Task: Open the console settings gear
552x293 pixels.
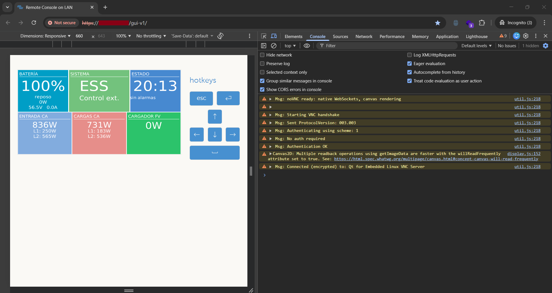Action: (x=546, y=46)
